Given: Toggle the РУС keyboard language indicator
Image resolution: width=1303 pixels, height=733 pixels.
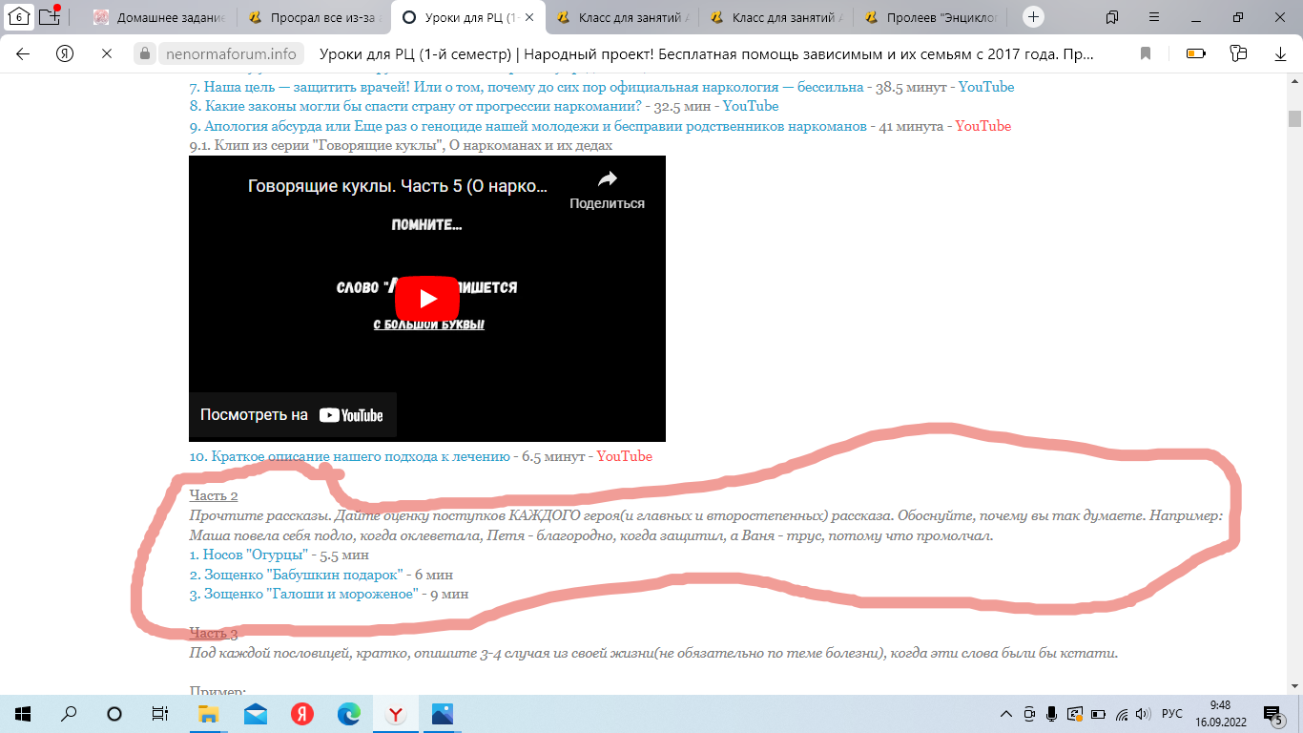Looking at the screenshot, I should coord(1172,714).
